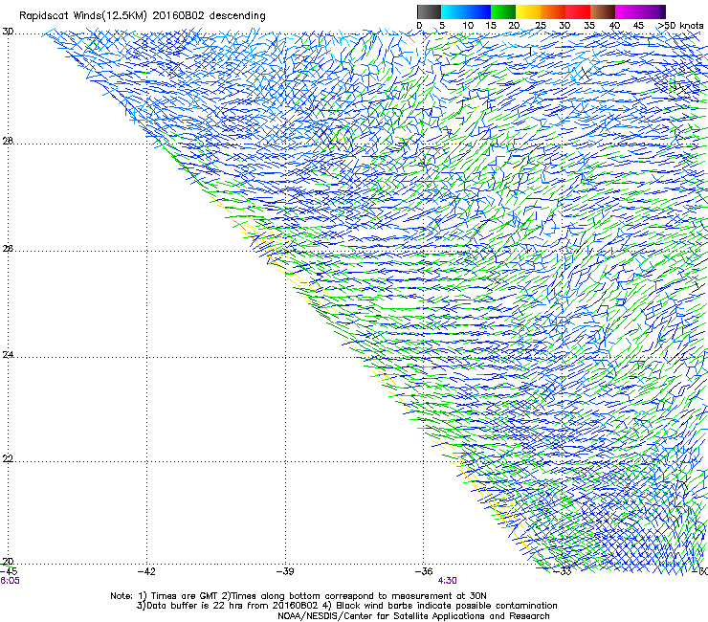Click the latitude label '20'

tap(8, 561)
